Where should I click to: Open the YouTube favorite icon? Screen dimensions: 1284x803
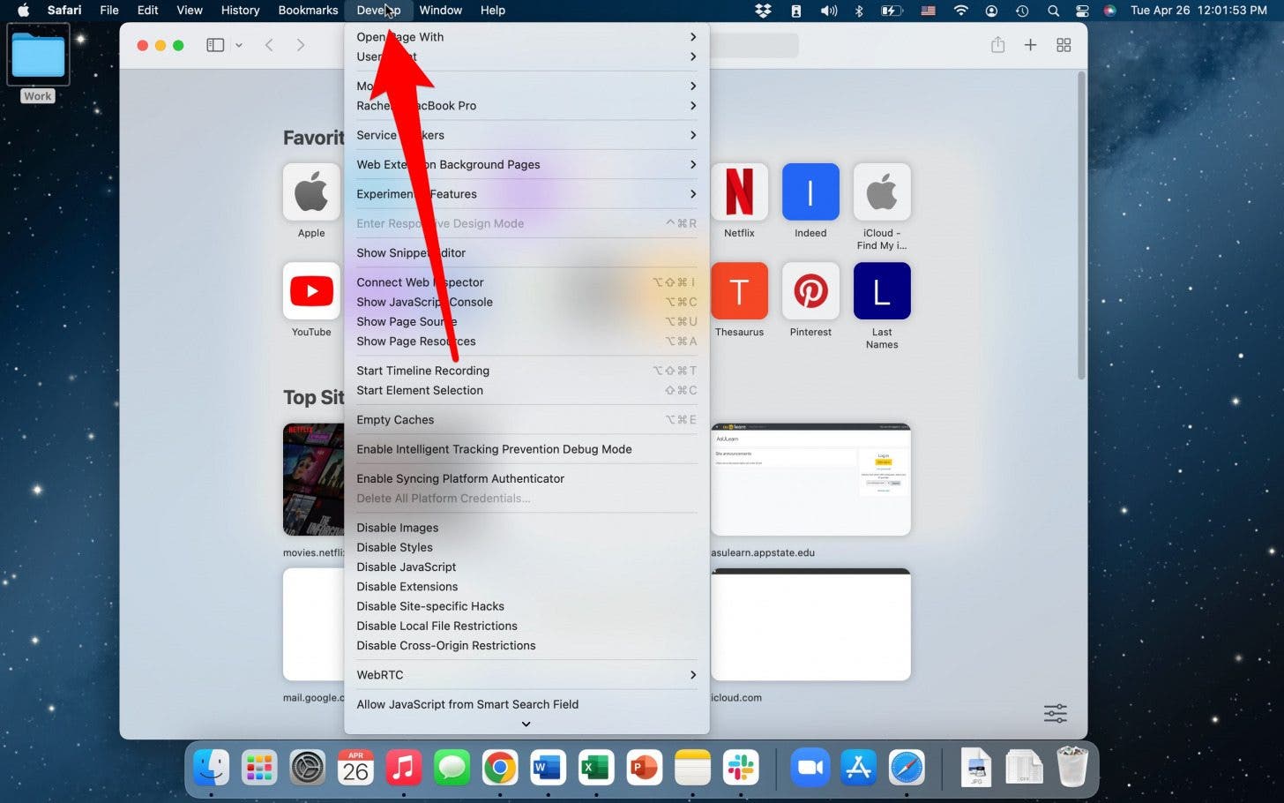[310, 290]
